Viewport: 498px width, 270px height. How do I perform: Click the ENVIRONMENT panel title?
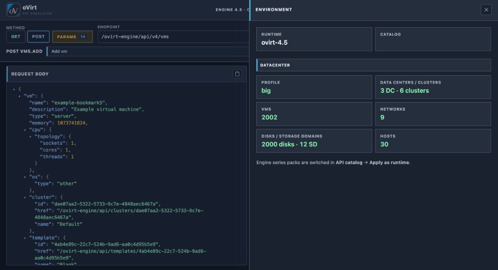(x=274, y=10)
